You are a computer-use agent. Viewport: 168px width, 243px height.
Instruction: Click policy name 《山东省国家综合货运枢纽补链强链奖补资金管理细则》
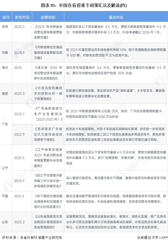pos(48,222)
